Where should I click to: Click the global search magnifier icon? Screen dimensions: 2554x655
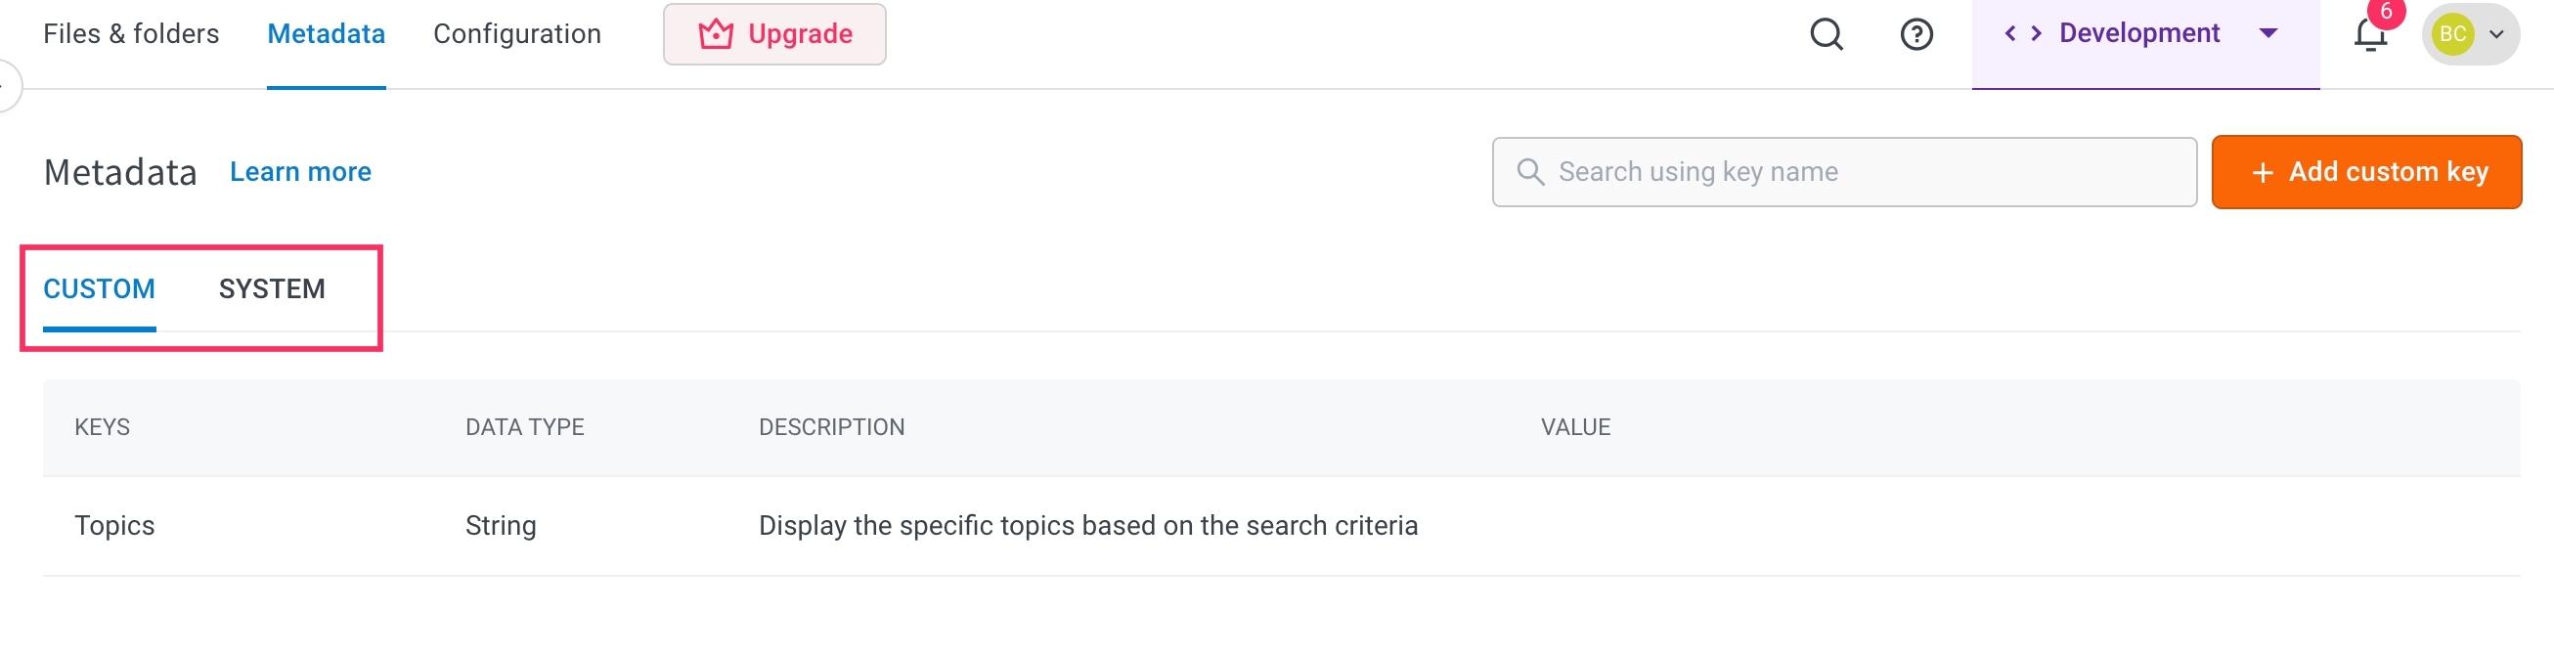(1826, 34)
